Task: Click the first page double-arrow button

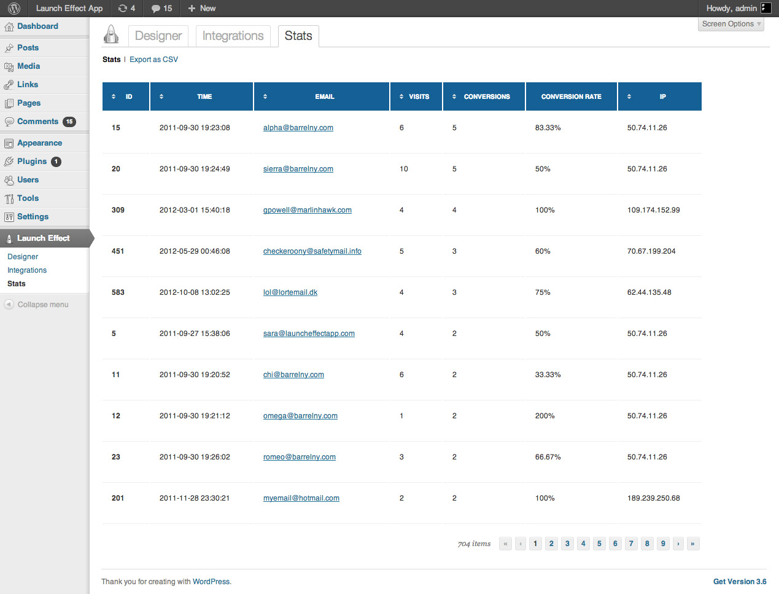Action: pyautogui.click(x=505, y=544)
